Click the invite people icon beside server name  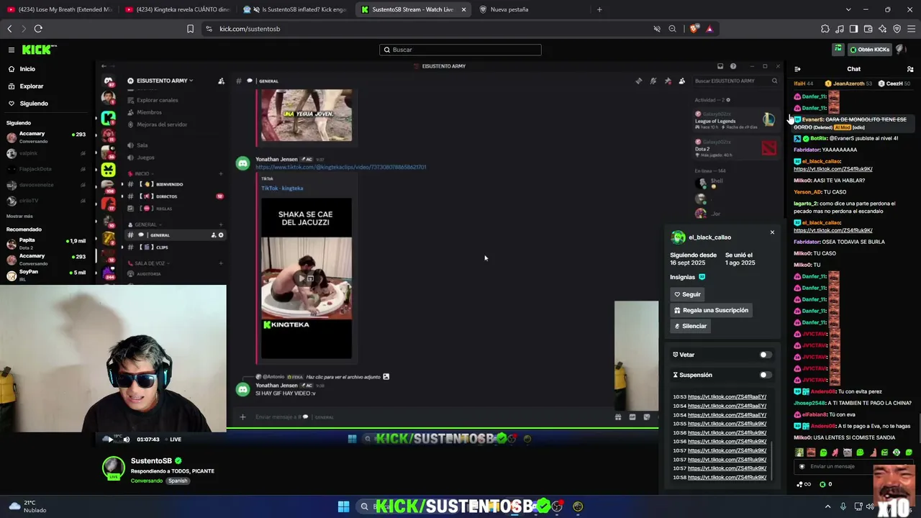coord(221,81)
